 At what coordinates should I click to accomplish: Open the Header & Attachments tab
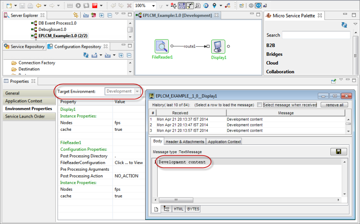click(185, 142)
